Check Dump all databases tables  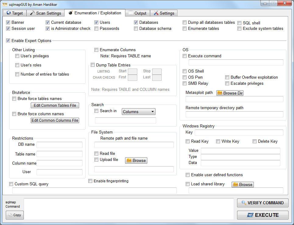click(185, 23)
